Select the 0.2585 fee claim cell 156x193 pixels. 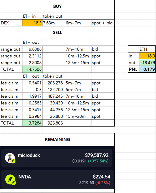coord(32,103)
